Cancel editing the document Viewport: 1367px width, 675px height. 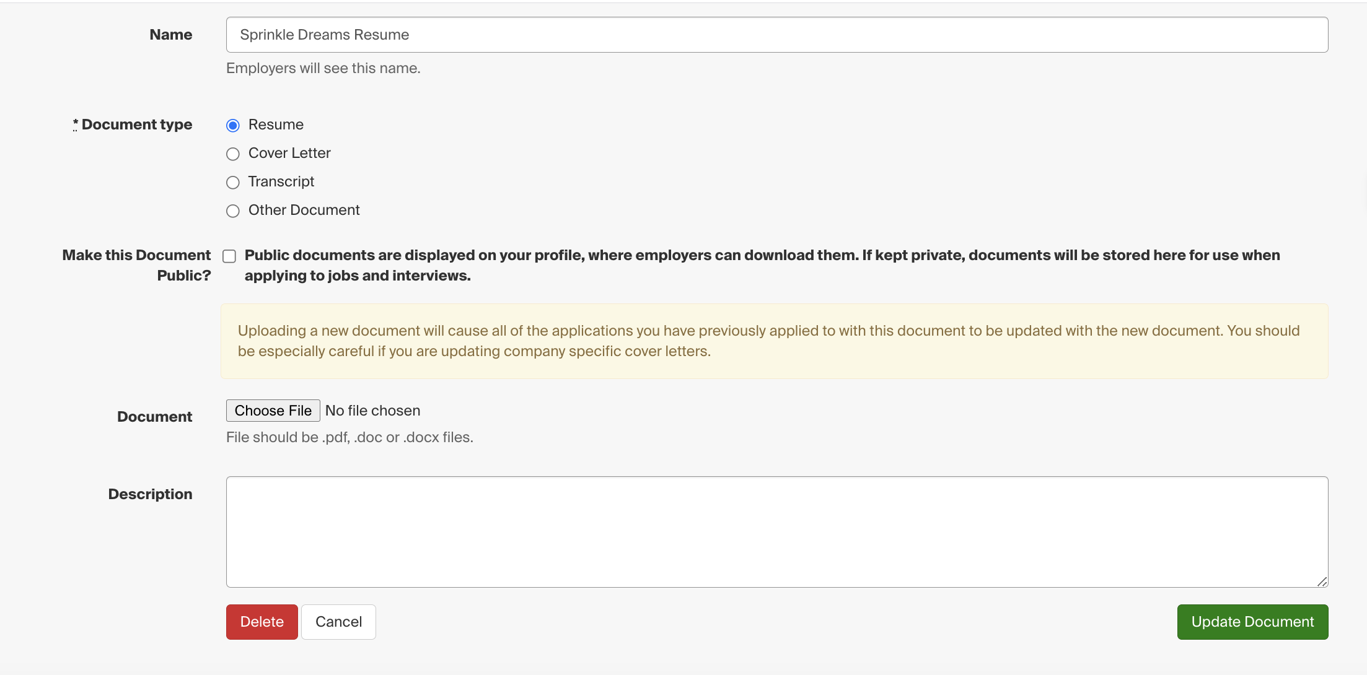point(338,622)
